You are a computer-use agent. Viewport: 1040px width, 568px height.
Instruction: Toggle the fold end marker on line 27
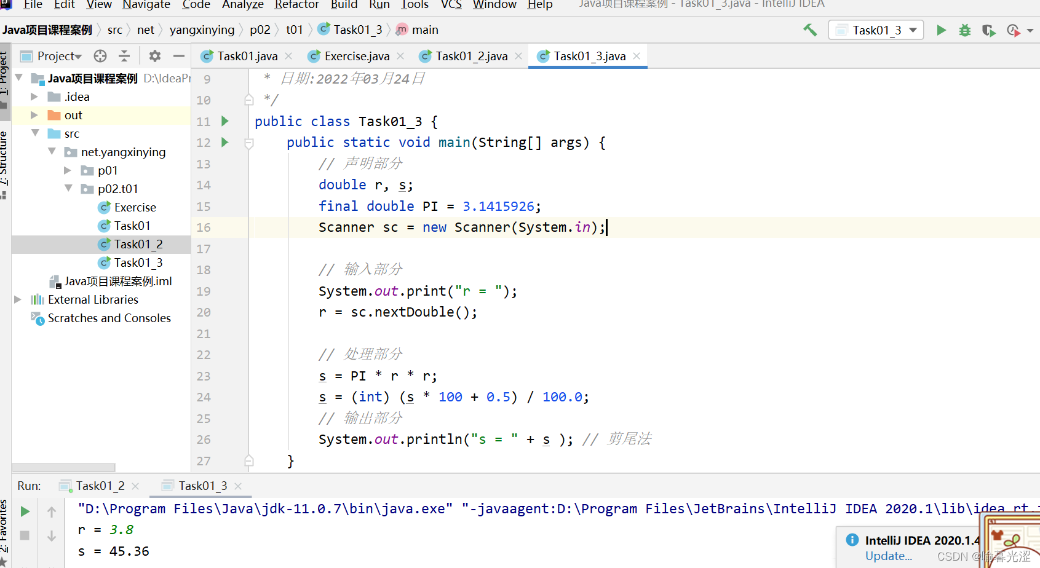tap(249, 460)
